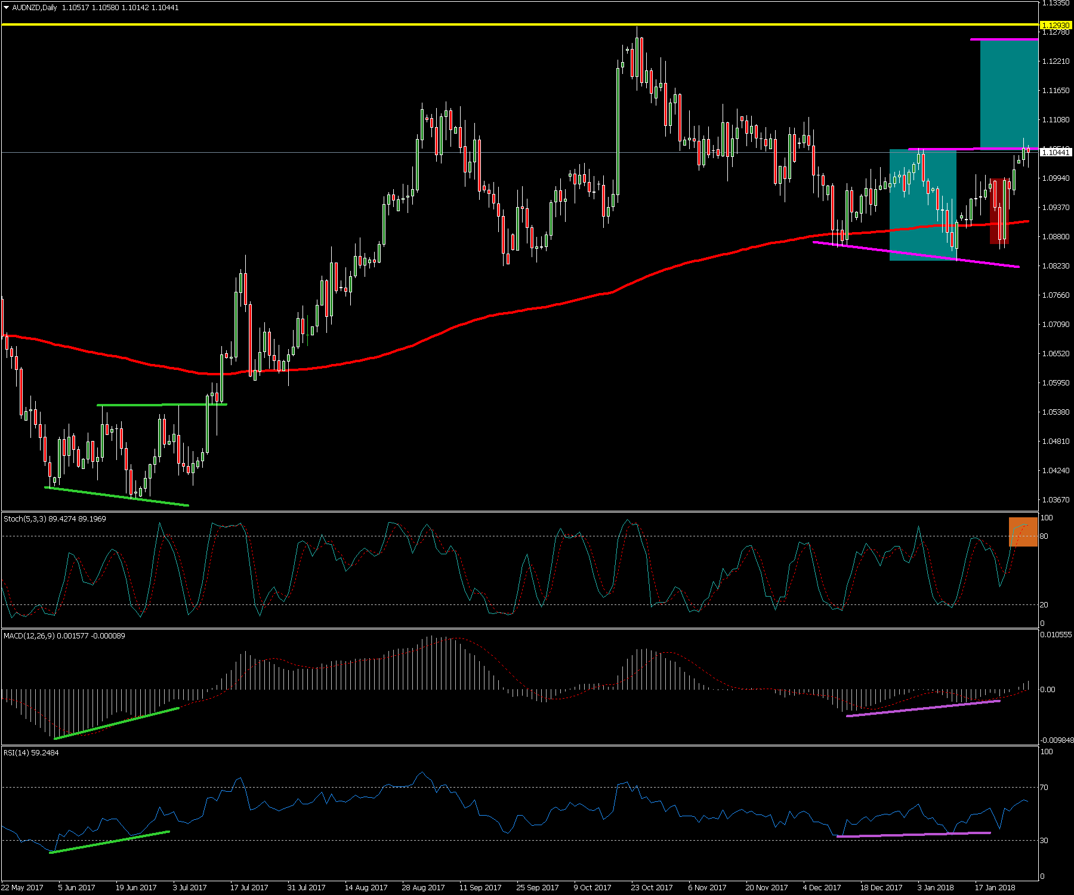Viewport: 1074px width, 895px height.
Task: Click the dropdown triangle beside AUDNZD,Daily title
Action: point(7,8)
